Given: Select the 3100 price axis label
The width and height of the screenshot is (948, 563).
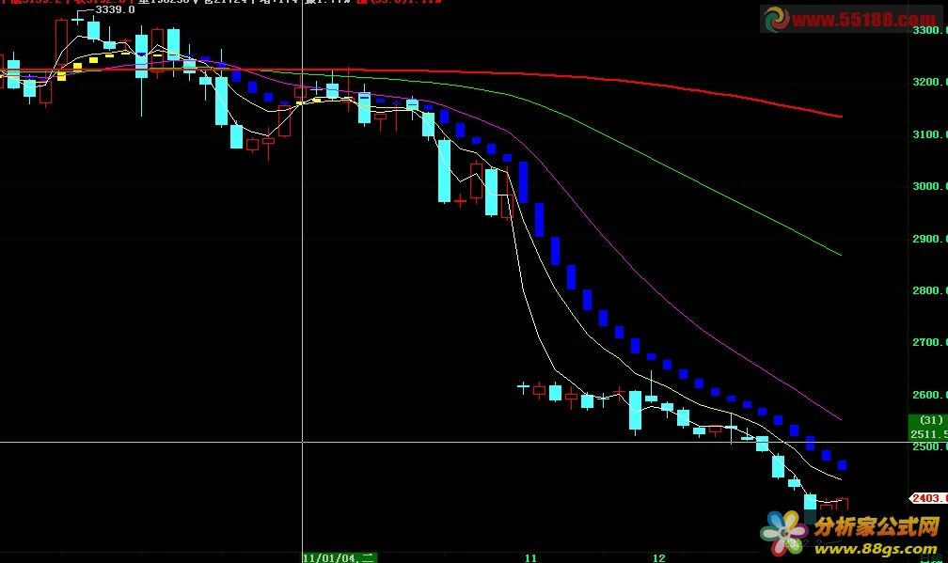Looking at the screenshot, I should [930, 134].
